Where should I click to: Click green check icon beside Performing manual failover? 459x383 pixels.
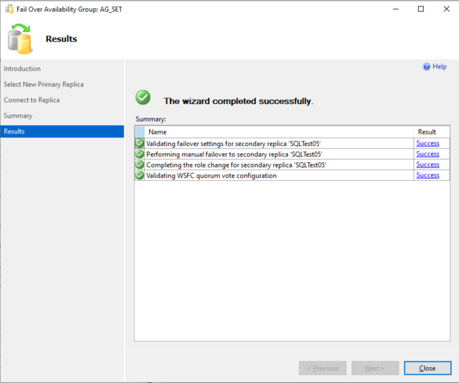(x=140, y=154)
